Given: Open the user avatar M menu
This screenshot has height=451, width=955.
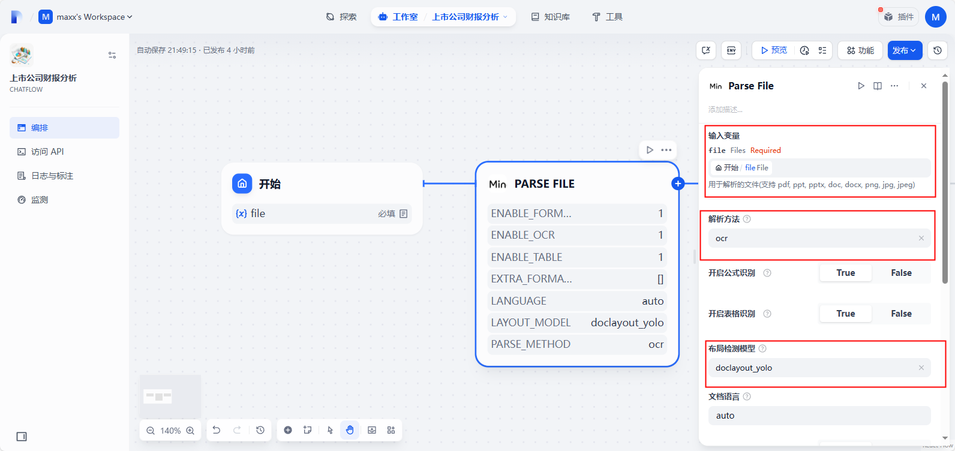Looking at the screenshot, I should [x=936, y=17].
